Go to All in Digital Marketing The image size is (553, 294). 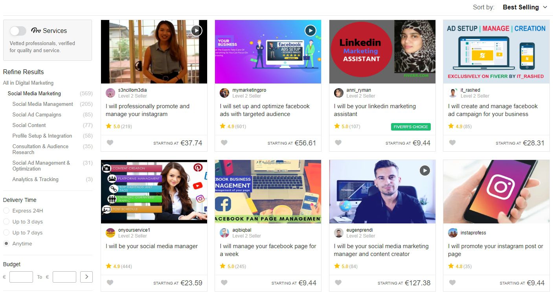tap(28, 83)
